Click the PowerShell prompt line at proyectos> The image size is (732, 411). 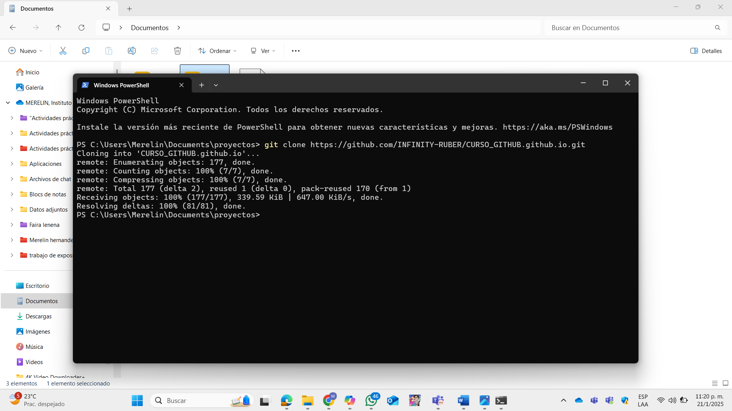point(168,215)
